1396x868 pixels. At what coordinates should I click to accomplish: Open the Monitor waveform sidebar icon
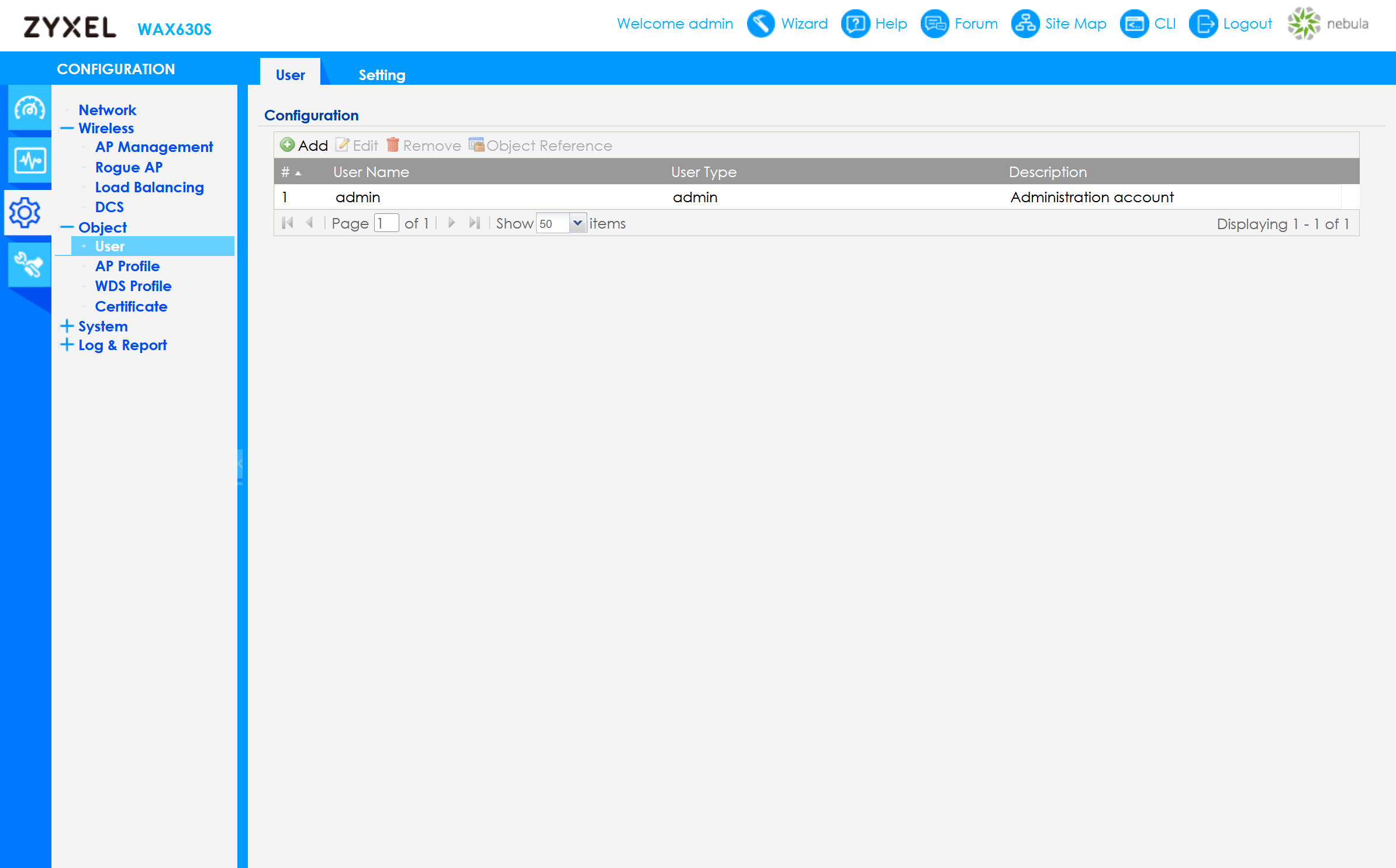[x=29, y=160]
